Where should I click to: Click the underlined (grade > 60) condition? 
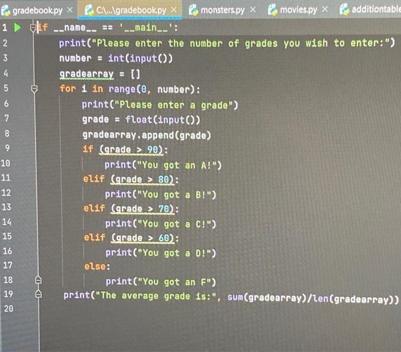pos(143,238)
